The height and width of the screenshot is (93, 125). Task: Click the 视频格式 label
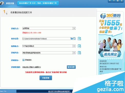click(x=15, y=46)
